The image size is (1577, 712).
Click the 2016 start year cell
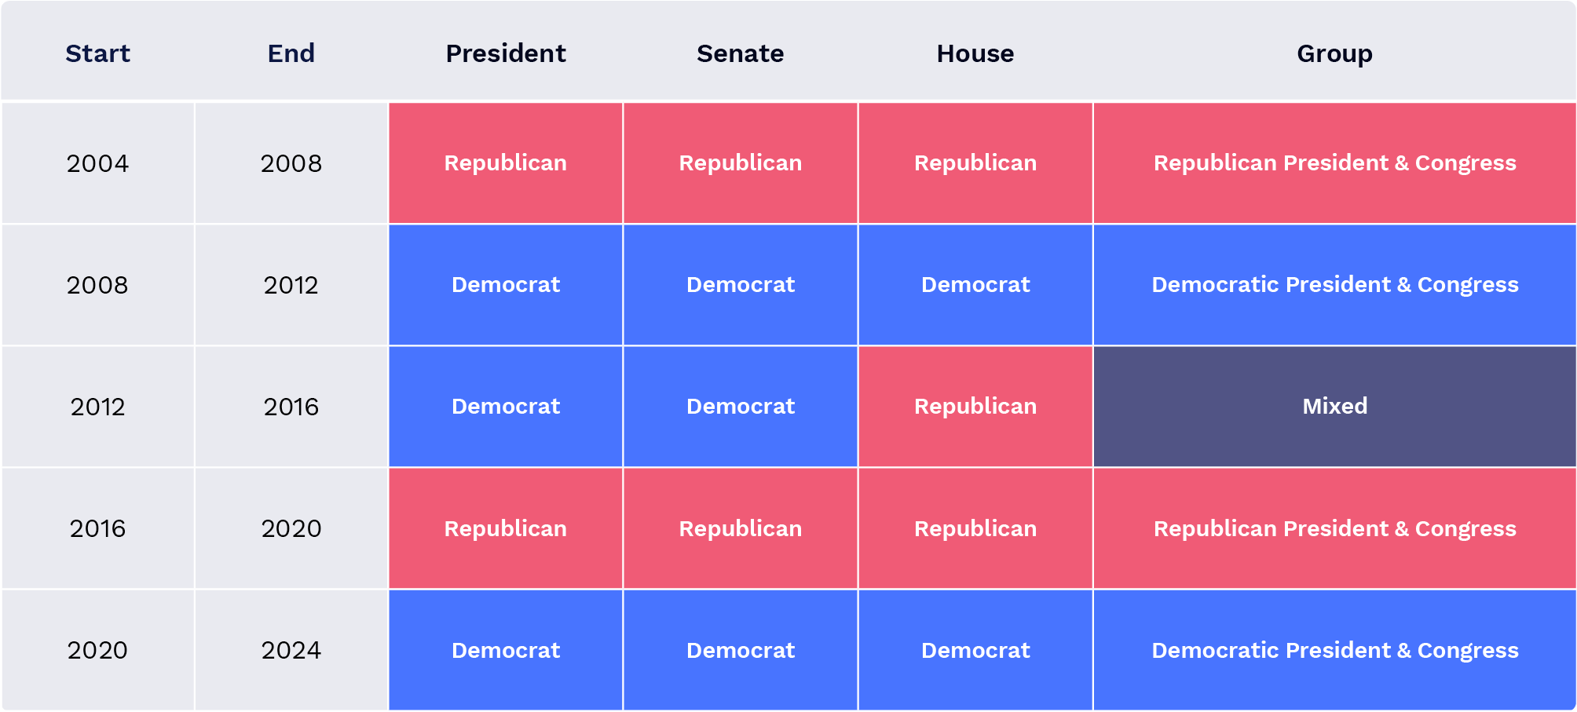97,528
